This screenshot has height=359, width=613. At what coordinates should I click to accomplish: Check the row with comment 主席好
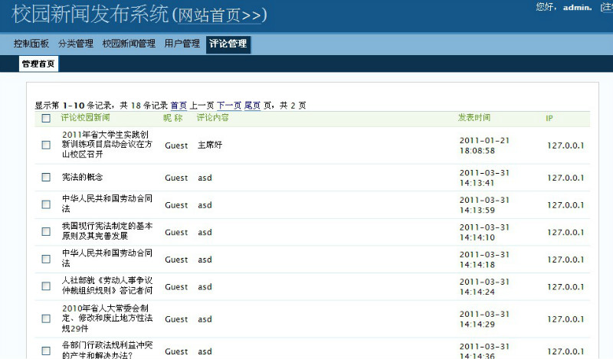(46, 145)
